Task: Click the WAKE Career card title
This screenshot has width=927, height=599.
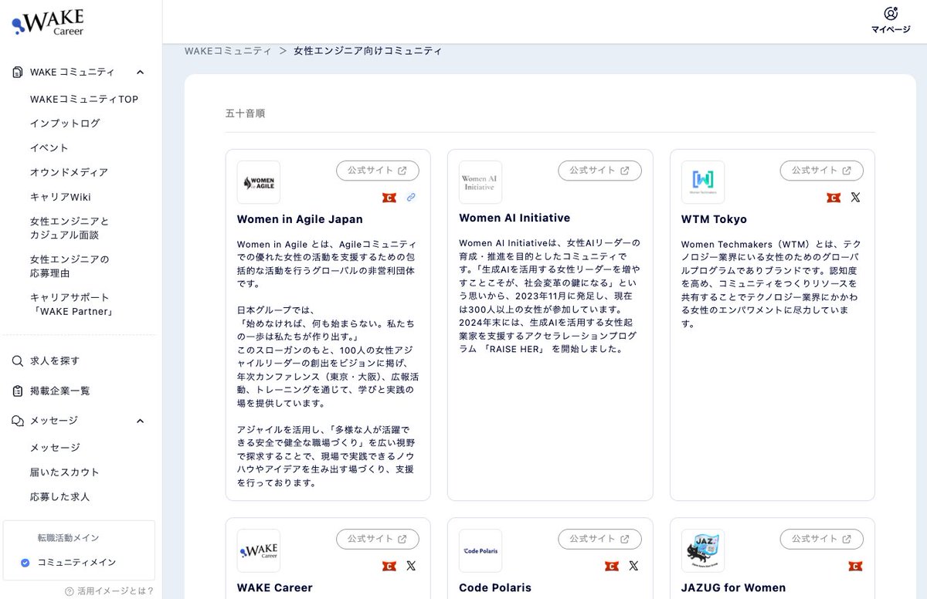Action: pyautogui.click(x=275, y=587)
